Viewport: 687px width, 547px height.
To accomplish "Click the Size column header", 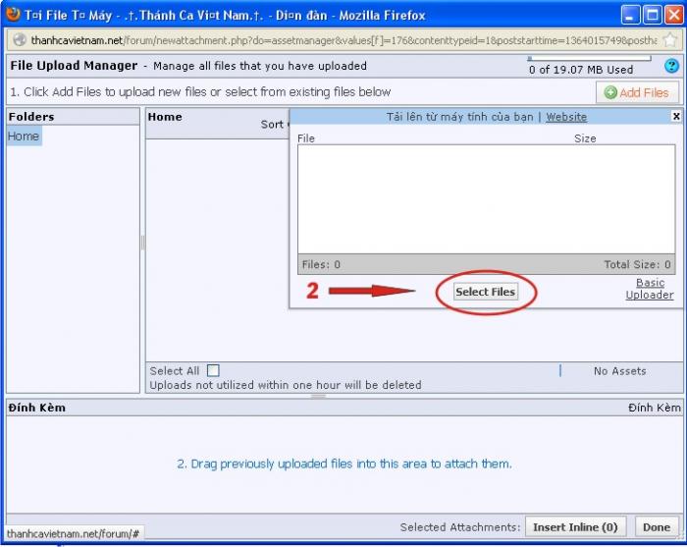I will coord(585,138).
